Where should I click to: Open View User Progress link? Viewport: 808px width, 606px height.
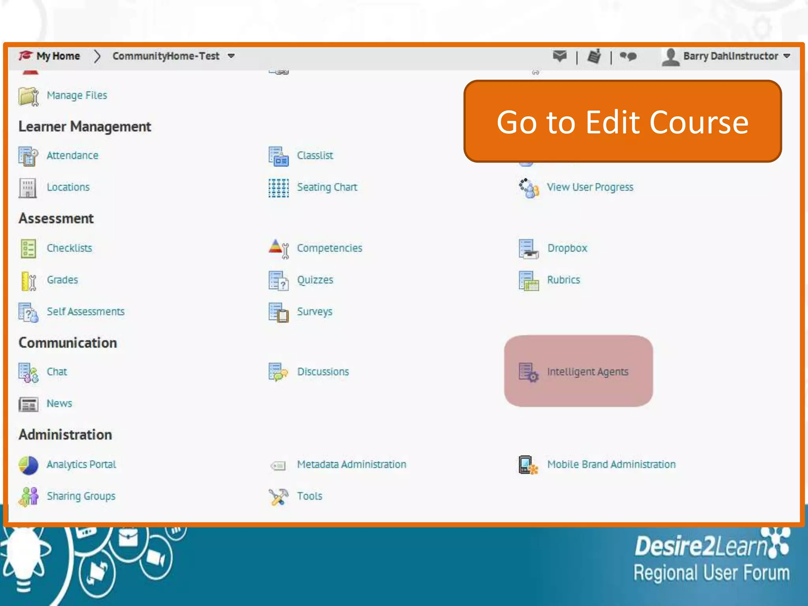[x=590, y=187]
